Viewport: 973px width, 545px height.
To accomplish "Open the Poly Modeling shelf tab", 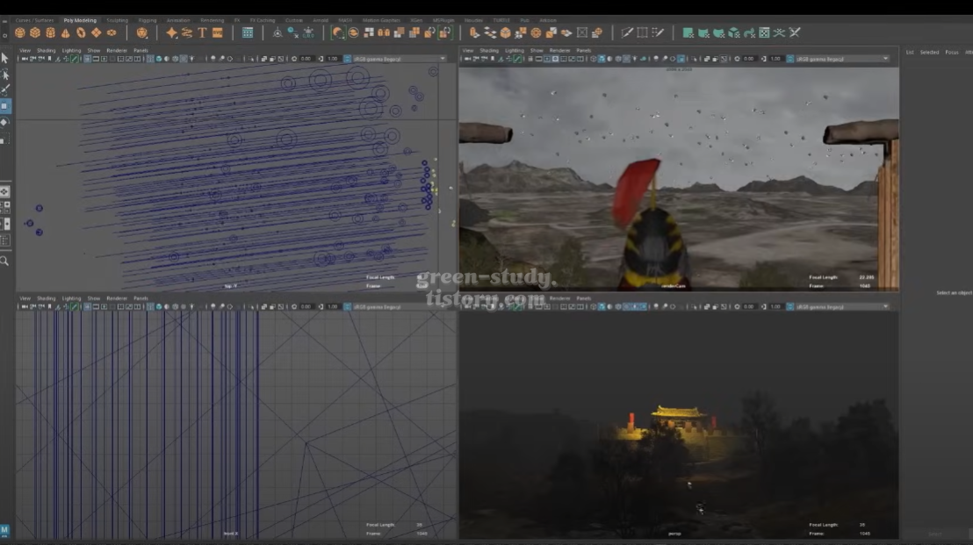I will 80,20.
